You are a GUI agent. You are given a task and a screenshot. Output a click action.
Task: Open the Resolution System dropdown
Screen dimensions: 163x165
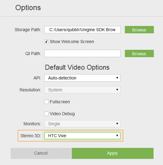click(x=82, y=90)
